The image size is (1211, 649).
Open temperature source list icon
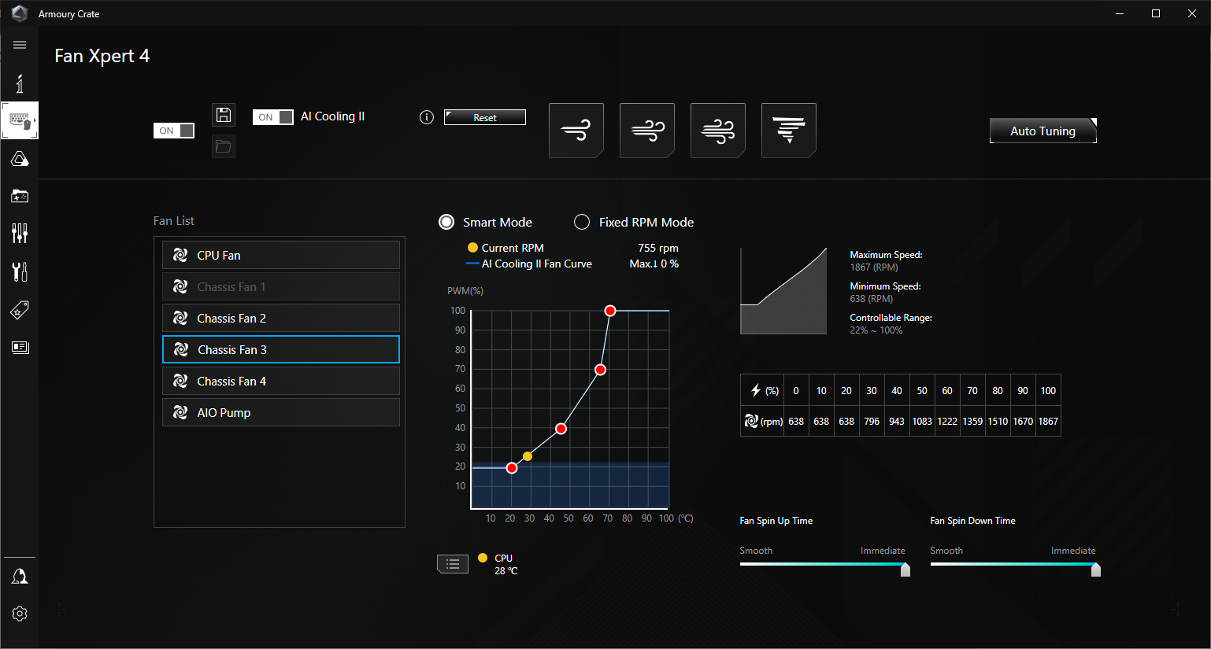[453, 563]
